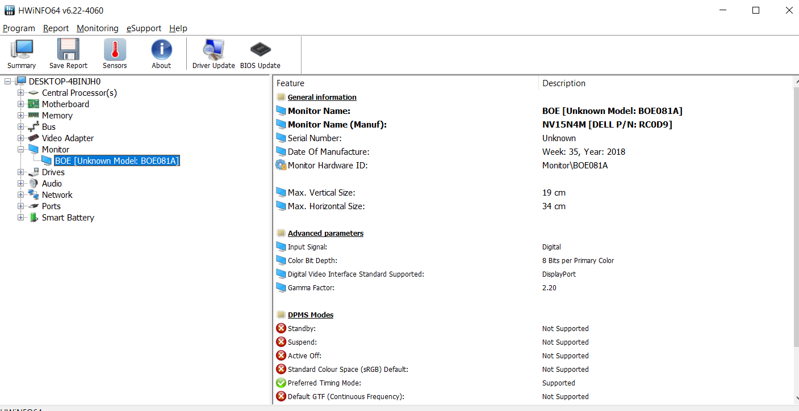This screenshot has width=799, height=411.
Task: Expand the Motherboard tree node
Action: (x=21, y=104)
